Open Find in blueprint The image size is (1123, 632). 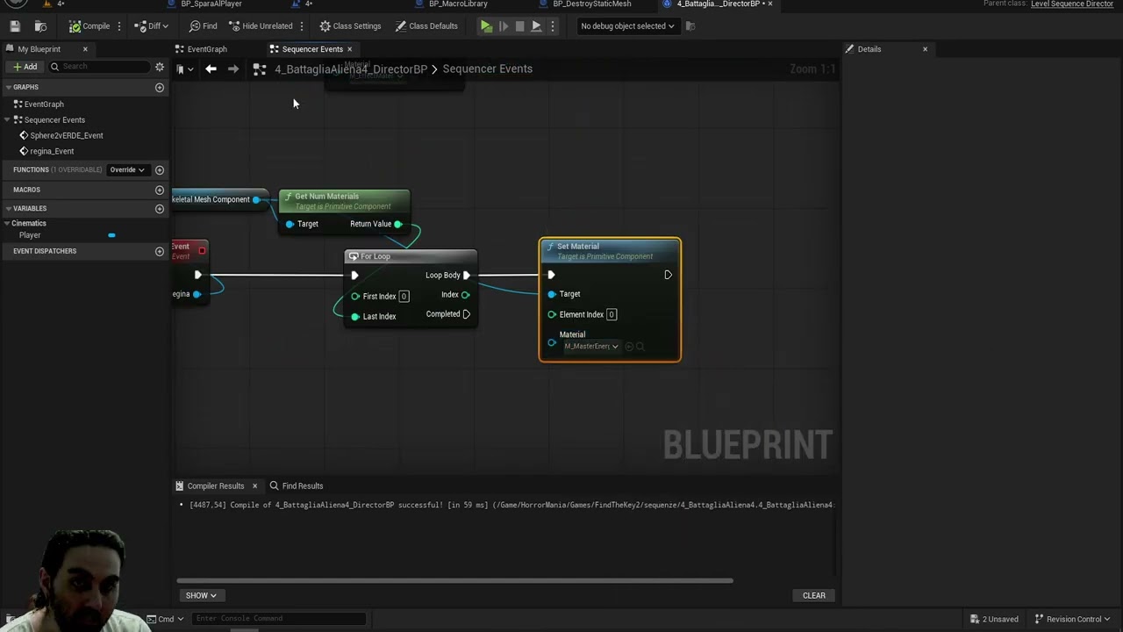coord(204,26)
